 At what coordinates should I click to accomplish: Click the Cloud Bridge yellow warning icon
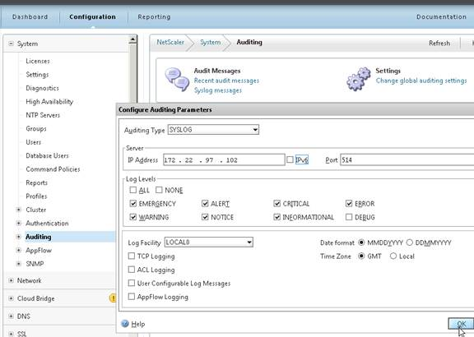tap(113, 298)
